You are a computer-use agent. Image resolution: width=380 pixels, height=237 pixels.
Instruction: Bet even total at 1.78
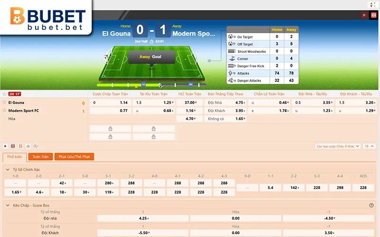(269, 110)
